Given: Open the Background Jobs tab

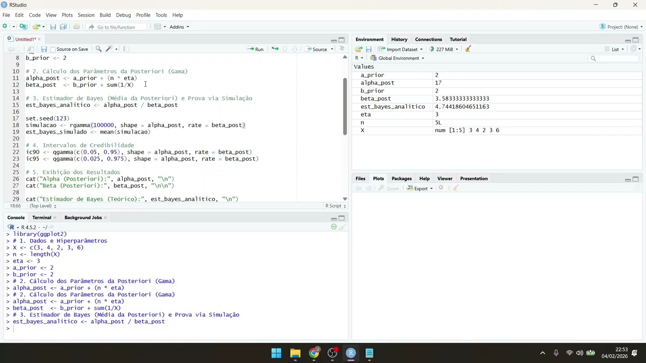Looking at the screenshot, I should pos(83,217).
